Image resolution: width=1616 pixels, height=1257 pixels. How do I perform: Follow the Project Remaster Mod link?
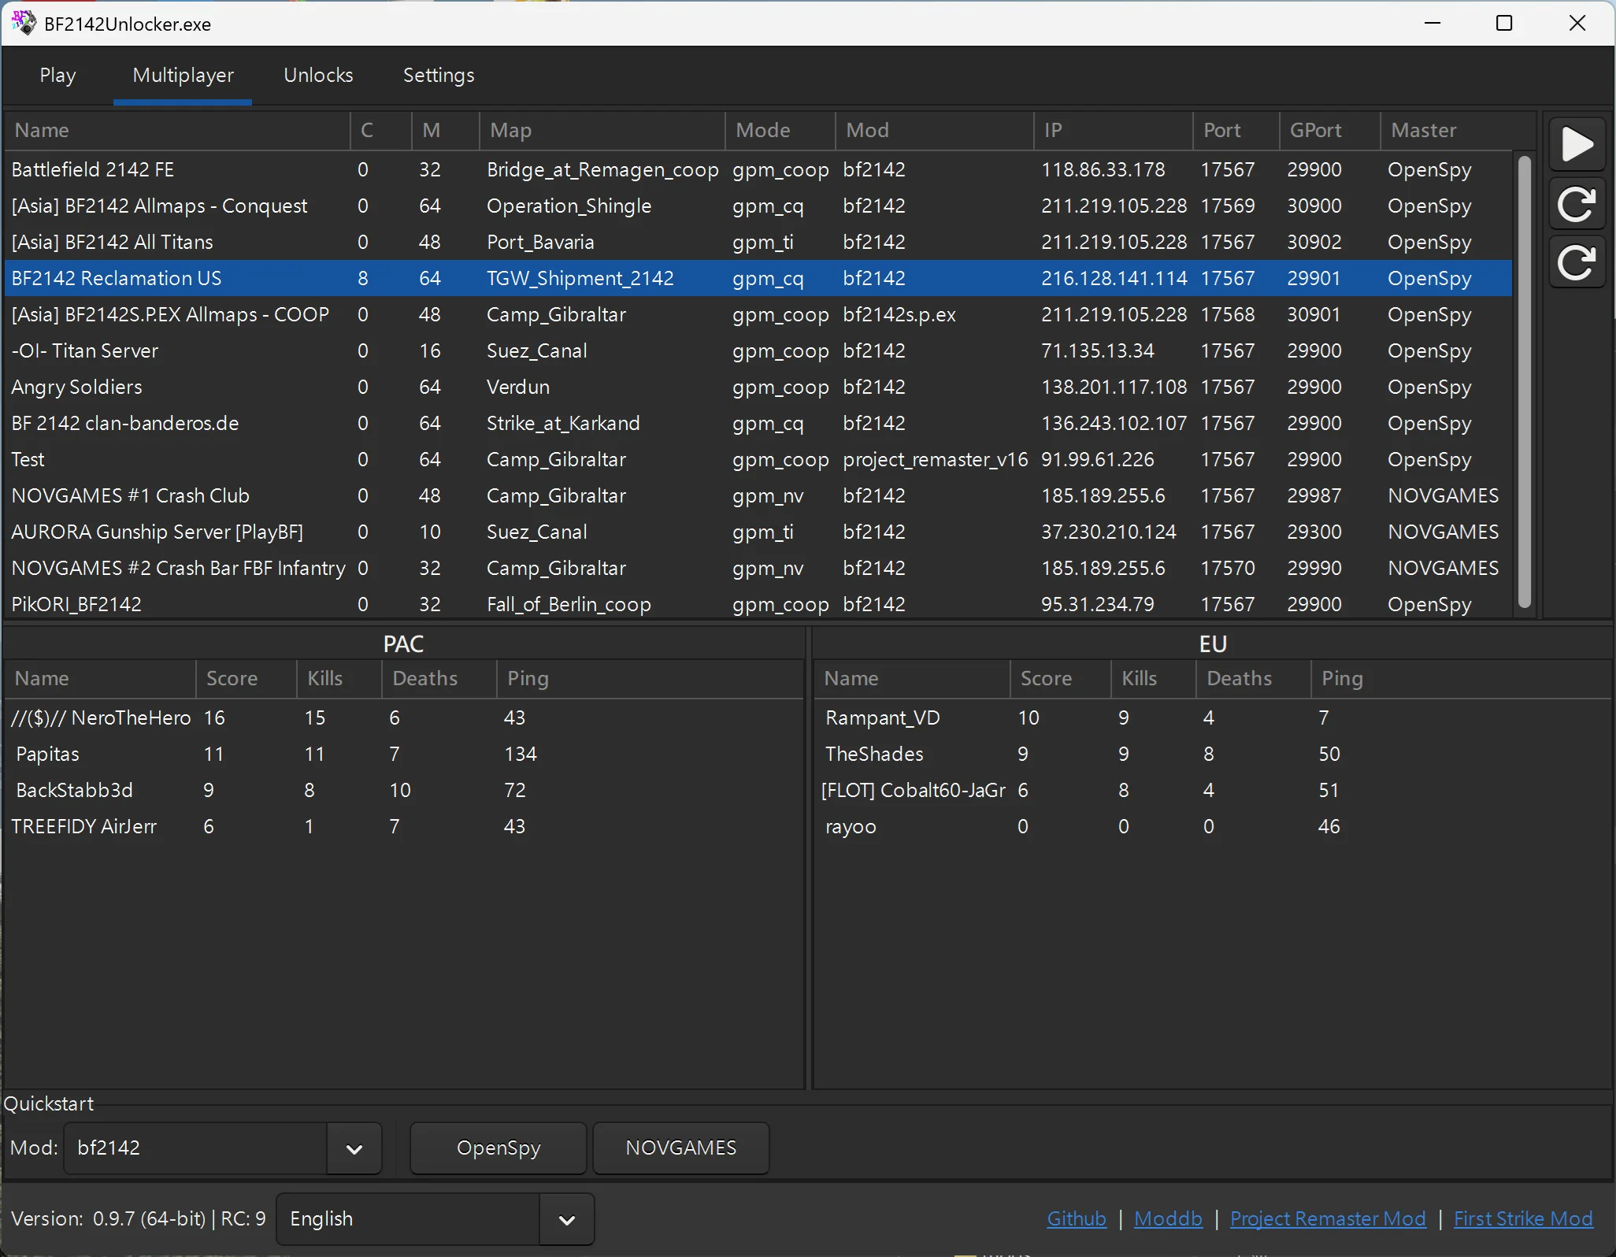(1328, 1219)
